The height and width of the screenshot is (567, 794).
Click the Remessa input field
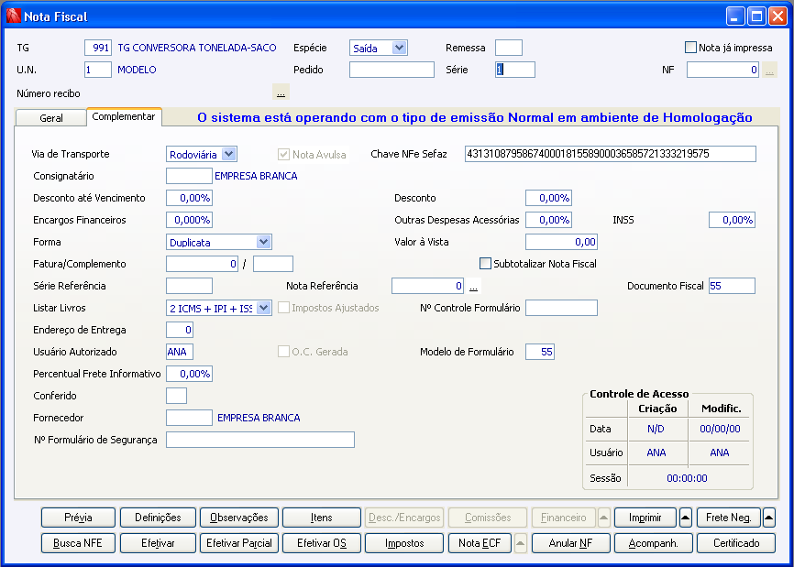point(509,48)
